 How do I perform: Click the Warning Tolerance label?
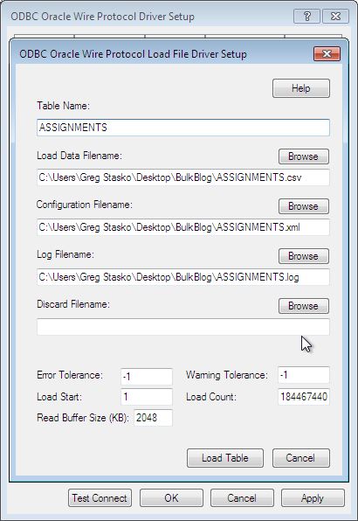click(227, 375)
